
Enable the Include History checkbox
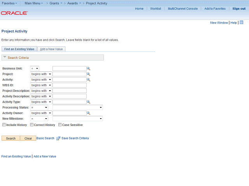click(x=4, y=125)
